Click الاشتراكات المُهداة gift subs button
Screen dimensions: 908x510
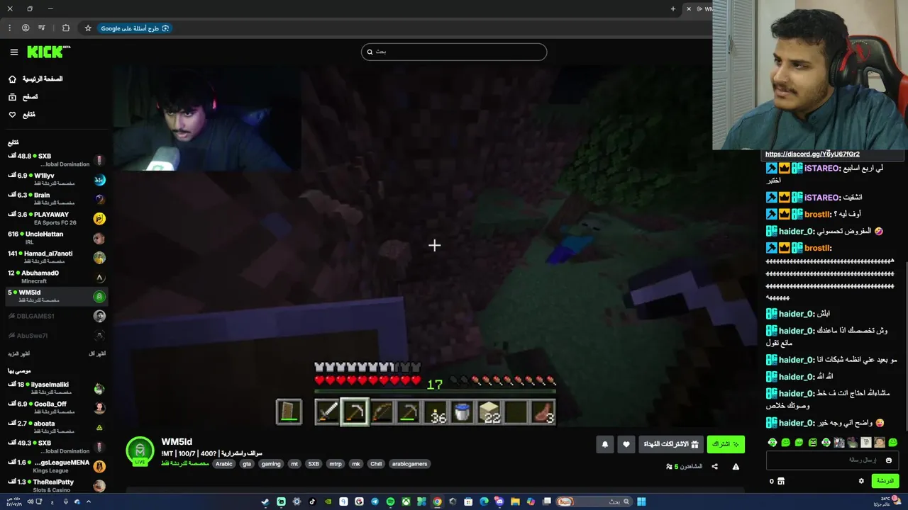(x=671, y=444)
